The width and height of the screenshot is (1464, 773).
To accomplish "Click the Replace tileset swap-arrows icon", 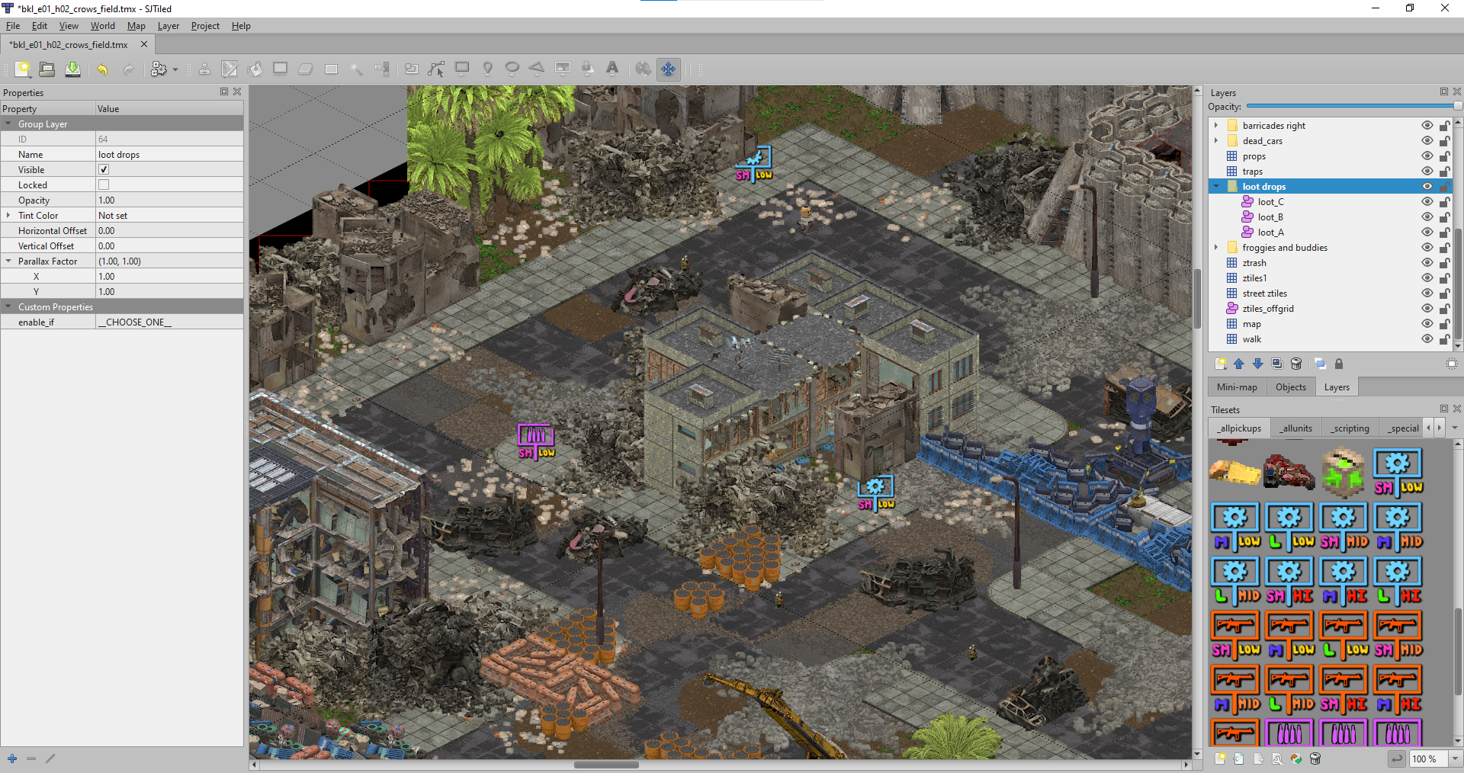I will tap(1296, 759).
